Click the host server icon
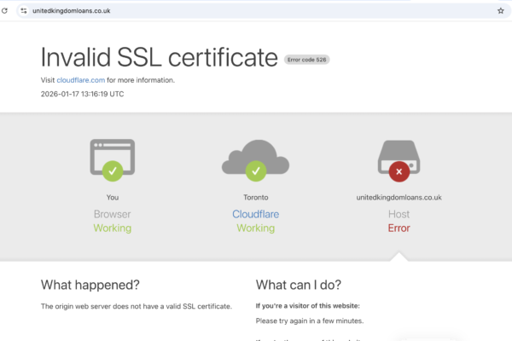Viewport: 512px width, 341px height. (x=399, y=156)
